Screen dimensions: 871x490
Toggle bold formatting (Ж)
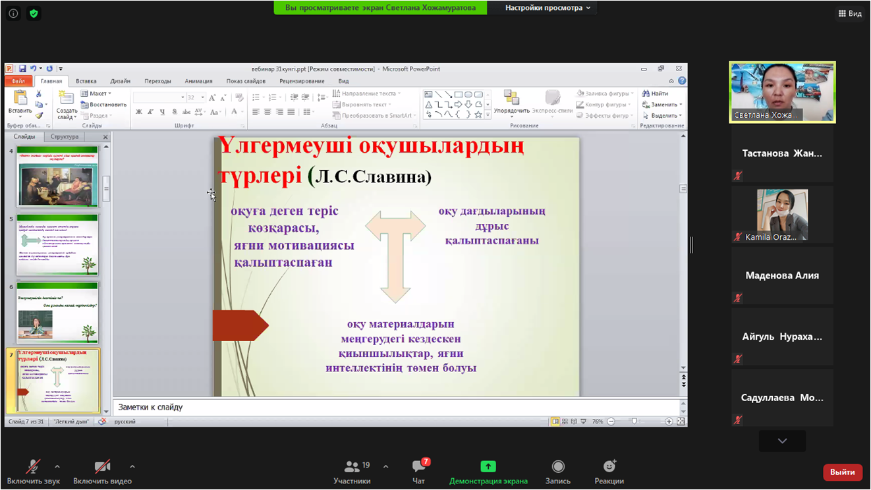(138, 111)
